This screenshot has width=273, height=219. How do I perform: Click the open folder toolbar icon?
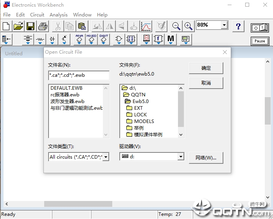(18, 26)
